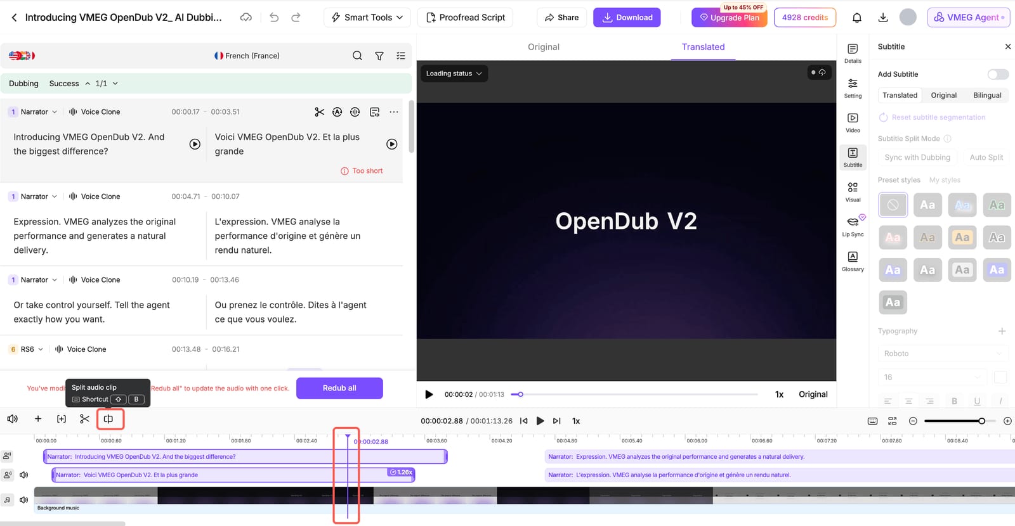Open the Visual panel icon

coord(853,192)
